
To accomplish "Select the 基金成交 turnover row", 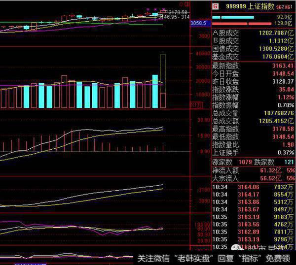I will tap(253, 58).
